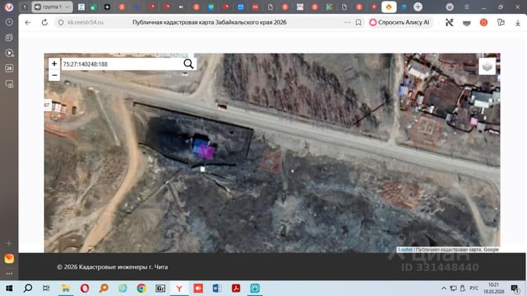This screenshot has height=296, width=527.
Task: Click the cadastral number search field
Action: point(122,64)
